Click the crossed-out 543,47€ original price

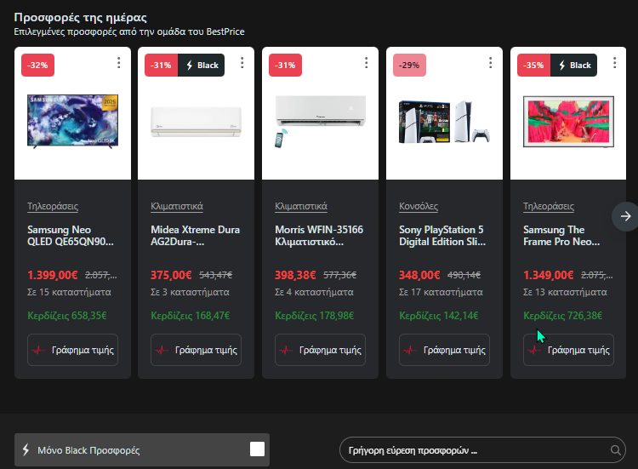click(216, 276)
